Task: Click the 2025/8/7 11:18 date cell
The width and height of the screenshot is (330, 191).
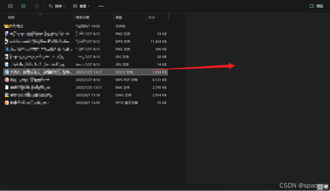Action: tap(88, 95)
